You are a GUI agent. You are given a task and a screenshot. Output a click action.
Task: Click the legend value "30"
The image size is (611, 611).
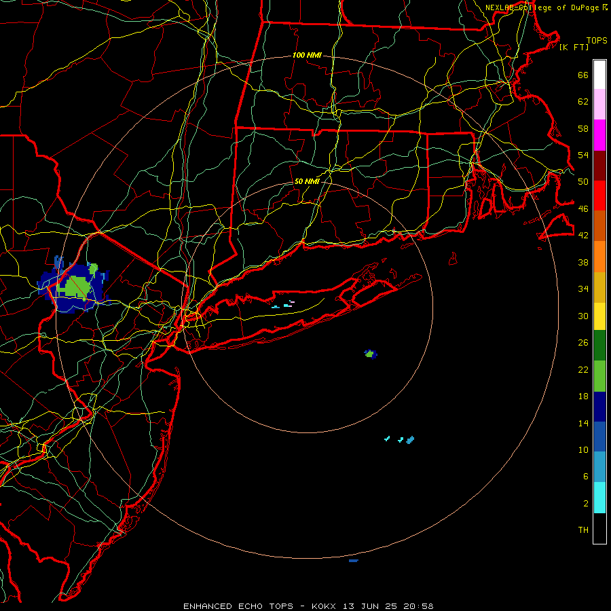pyautogui.click(x=583, y=316)
